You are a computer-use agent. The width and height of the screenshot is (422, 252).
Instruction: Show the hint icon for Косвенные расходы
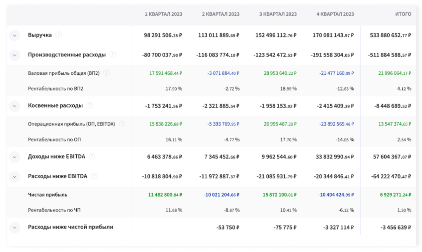click(x=90, y=105)
